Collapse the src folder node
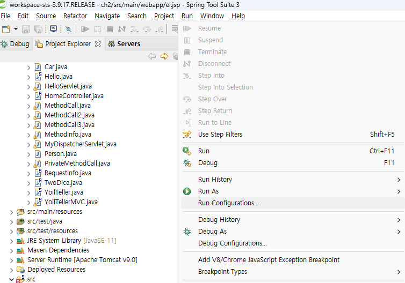Viewport: 405px width, 283px height. (x=11, y=279)
